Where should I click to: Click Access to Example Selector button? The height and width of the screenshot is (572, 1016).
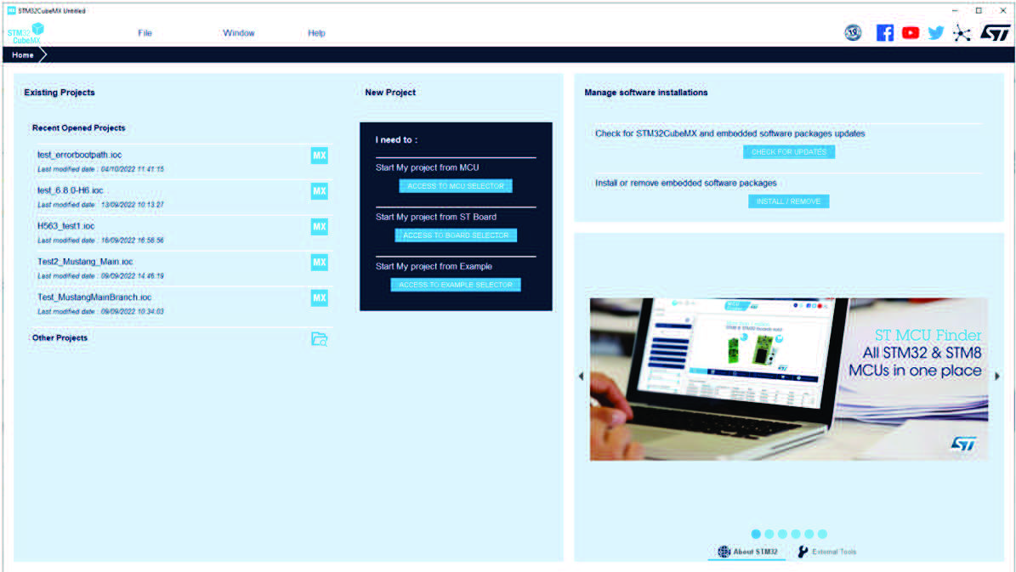click(456, 285)
